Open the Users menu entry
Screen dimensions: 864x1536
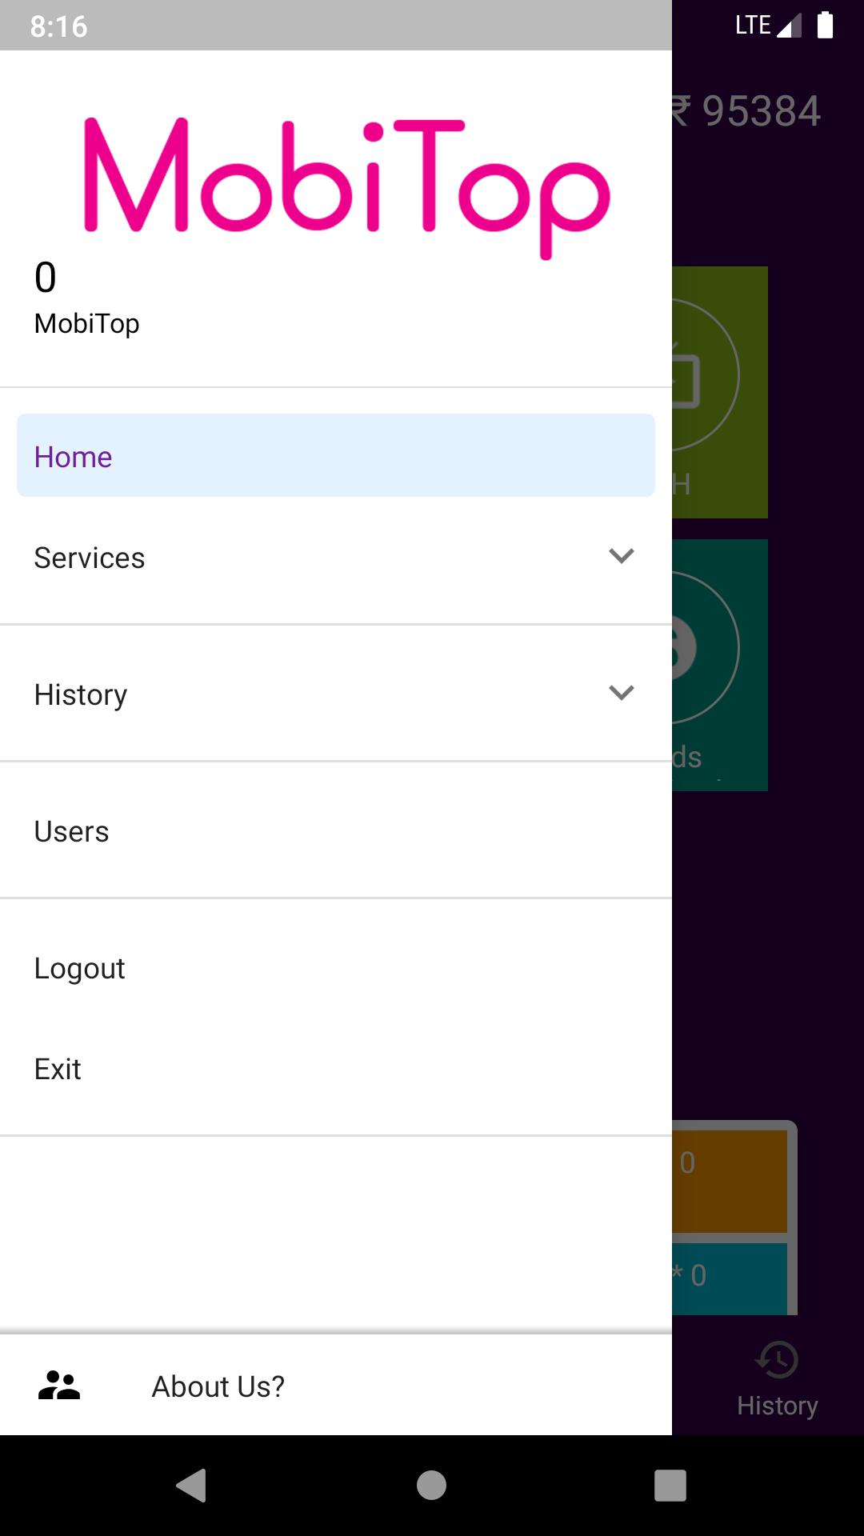tap(336, 831)
